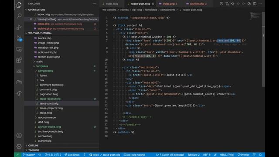The height and width of the screenshot is (157, 279).
Task: Click the open changes compare icon
Action: tap(227, 4)
